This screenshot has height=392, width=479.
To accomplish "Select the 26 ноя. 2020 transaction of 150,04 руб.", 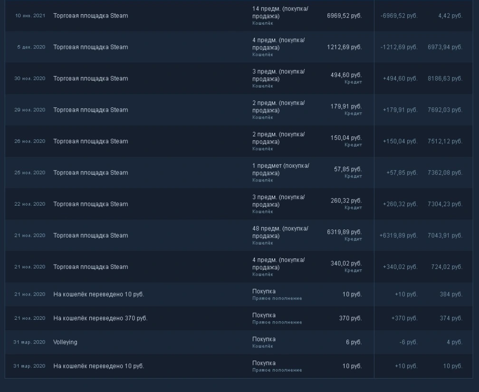I will (x=239, y=141).
